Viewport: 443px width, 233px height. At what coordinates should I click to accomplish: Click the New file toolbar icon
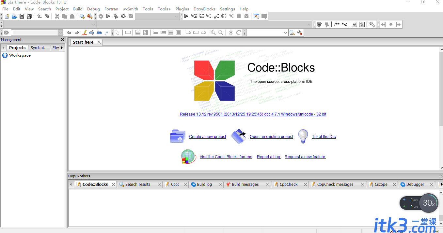coord(7,16)
